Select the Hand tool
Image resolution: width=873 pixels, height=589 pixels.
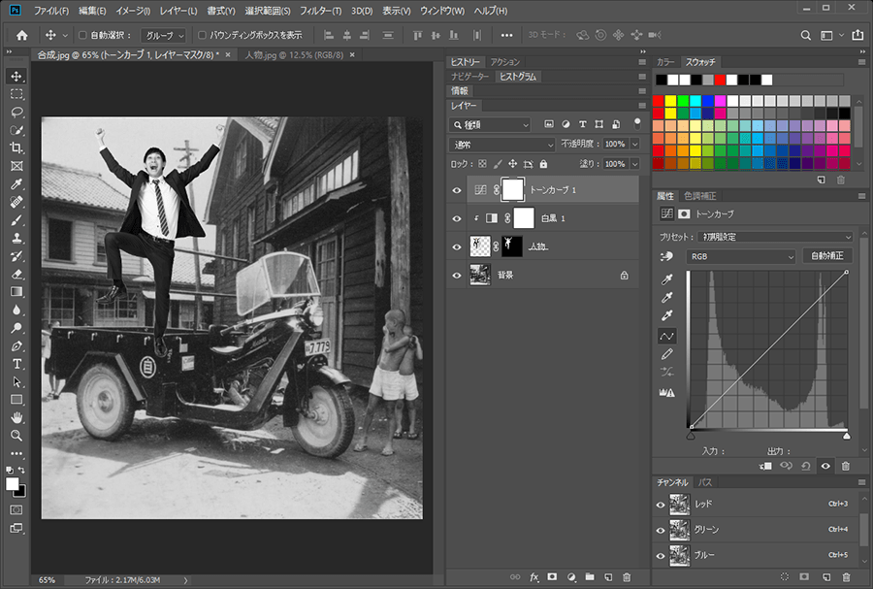16,417
